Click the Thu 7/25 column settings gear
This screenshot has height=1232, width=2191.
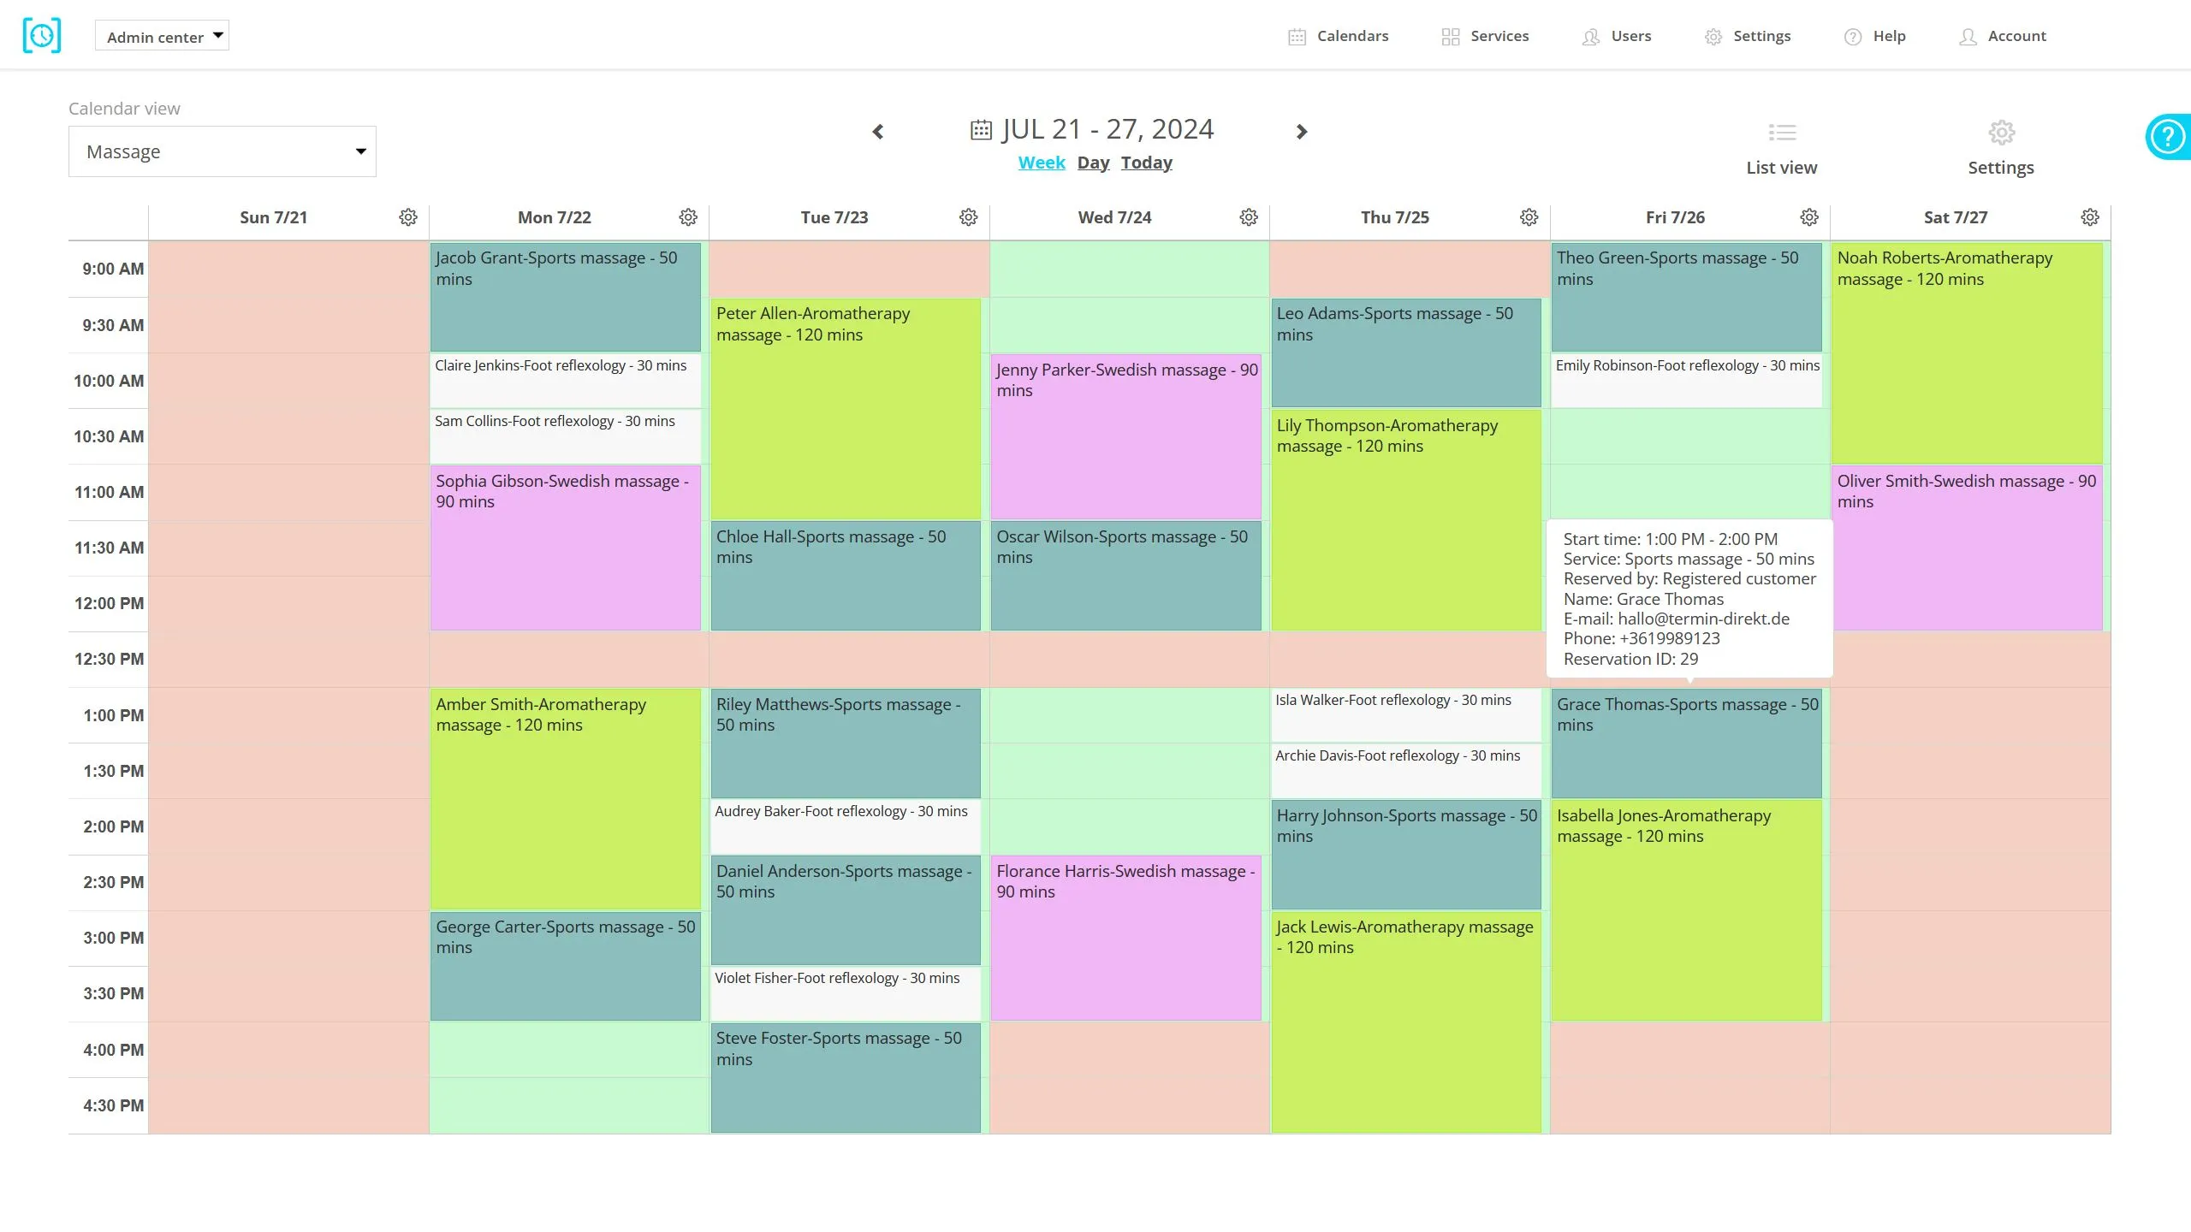tap(1529, 216)
